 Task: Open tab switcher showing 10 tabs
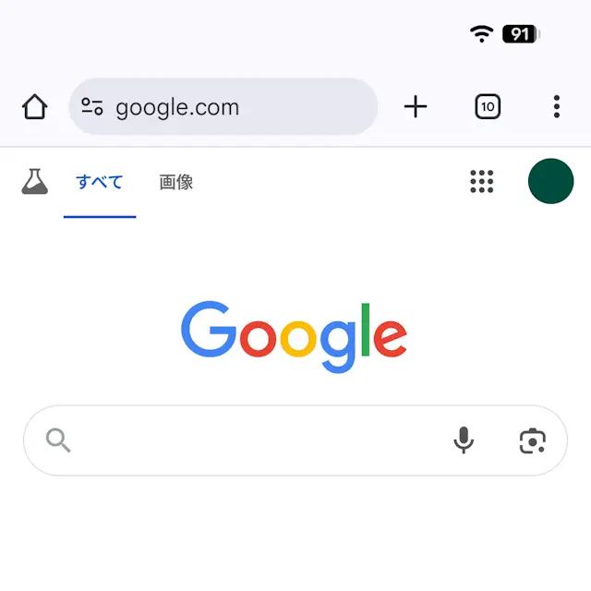click(x=488, y=107)
